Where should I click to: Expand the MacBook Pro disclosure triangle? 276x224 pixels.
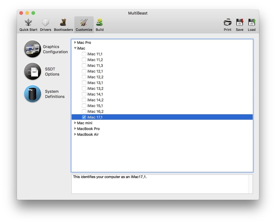(75, 128)
